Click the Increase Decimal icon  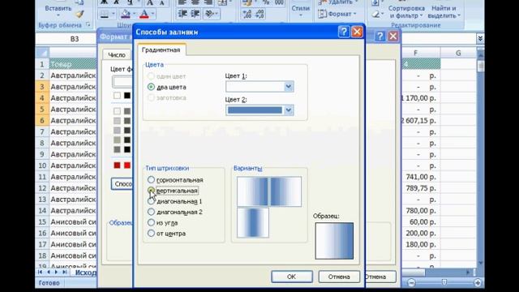(247, 14)
